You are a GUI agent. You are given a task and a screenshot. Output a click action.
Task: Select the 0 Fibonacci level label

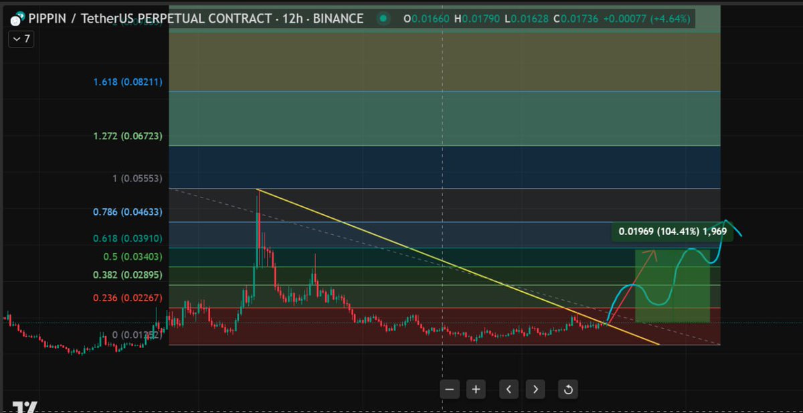(137, 335)
